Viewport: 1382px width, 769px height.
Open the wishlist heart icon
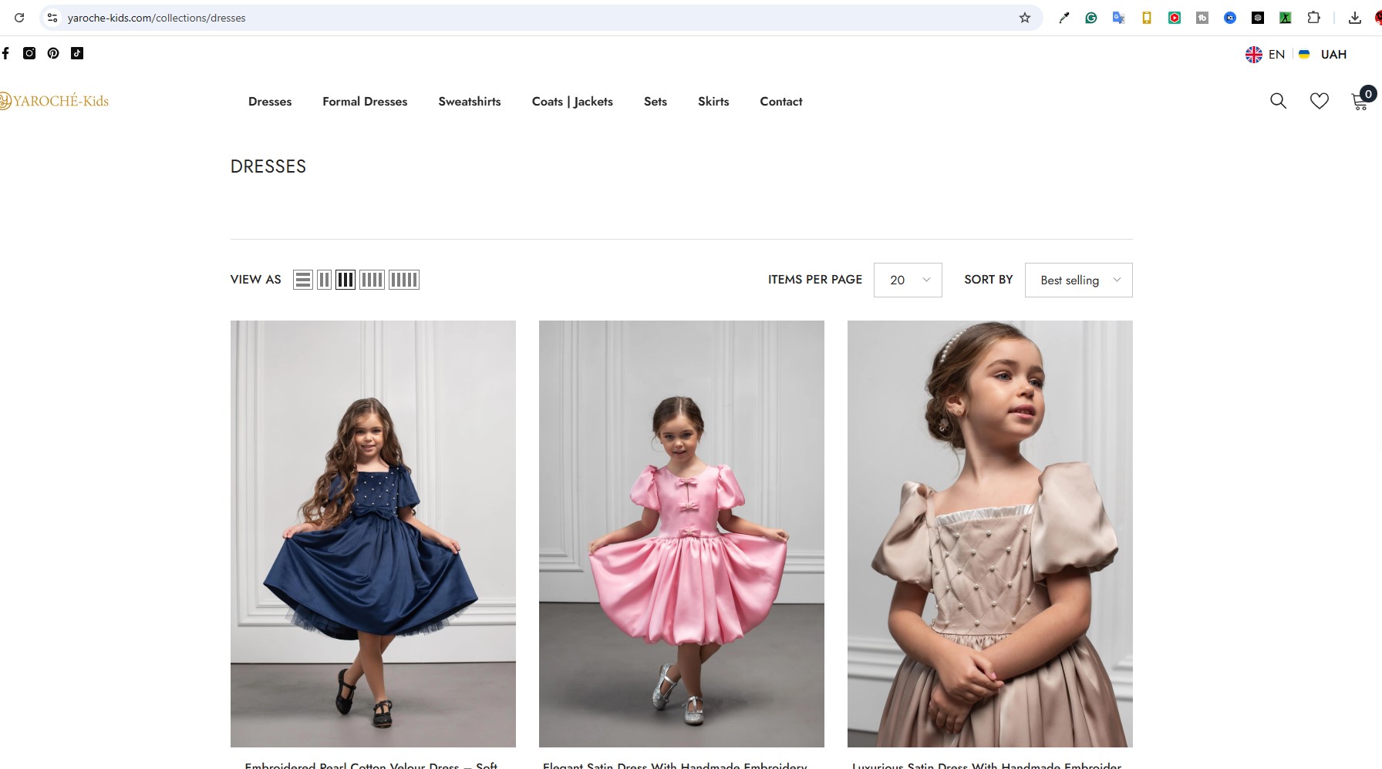[1320, 101]
